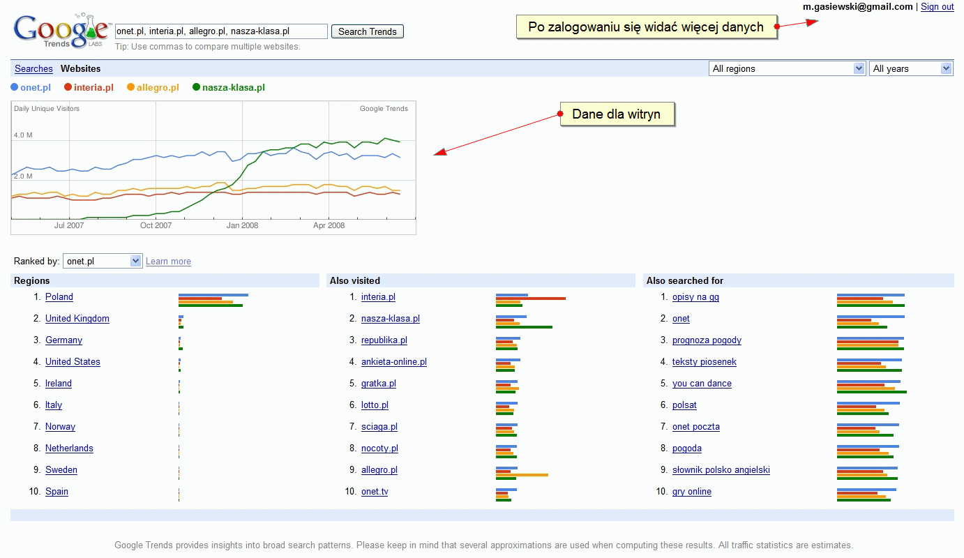The image size is (964, 558).
Task: Open the słownik polsko angielski link
Action: pos(721,469)
